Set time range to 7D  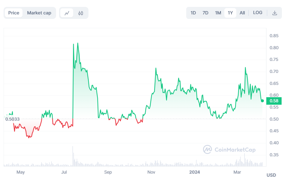pyautogui.click(x=205, y=13)
